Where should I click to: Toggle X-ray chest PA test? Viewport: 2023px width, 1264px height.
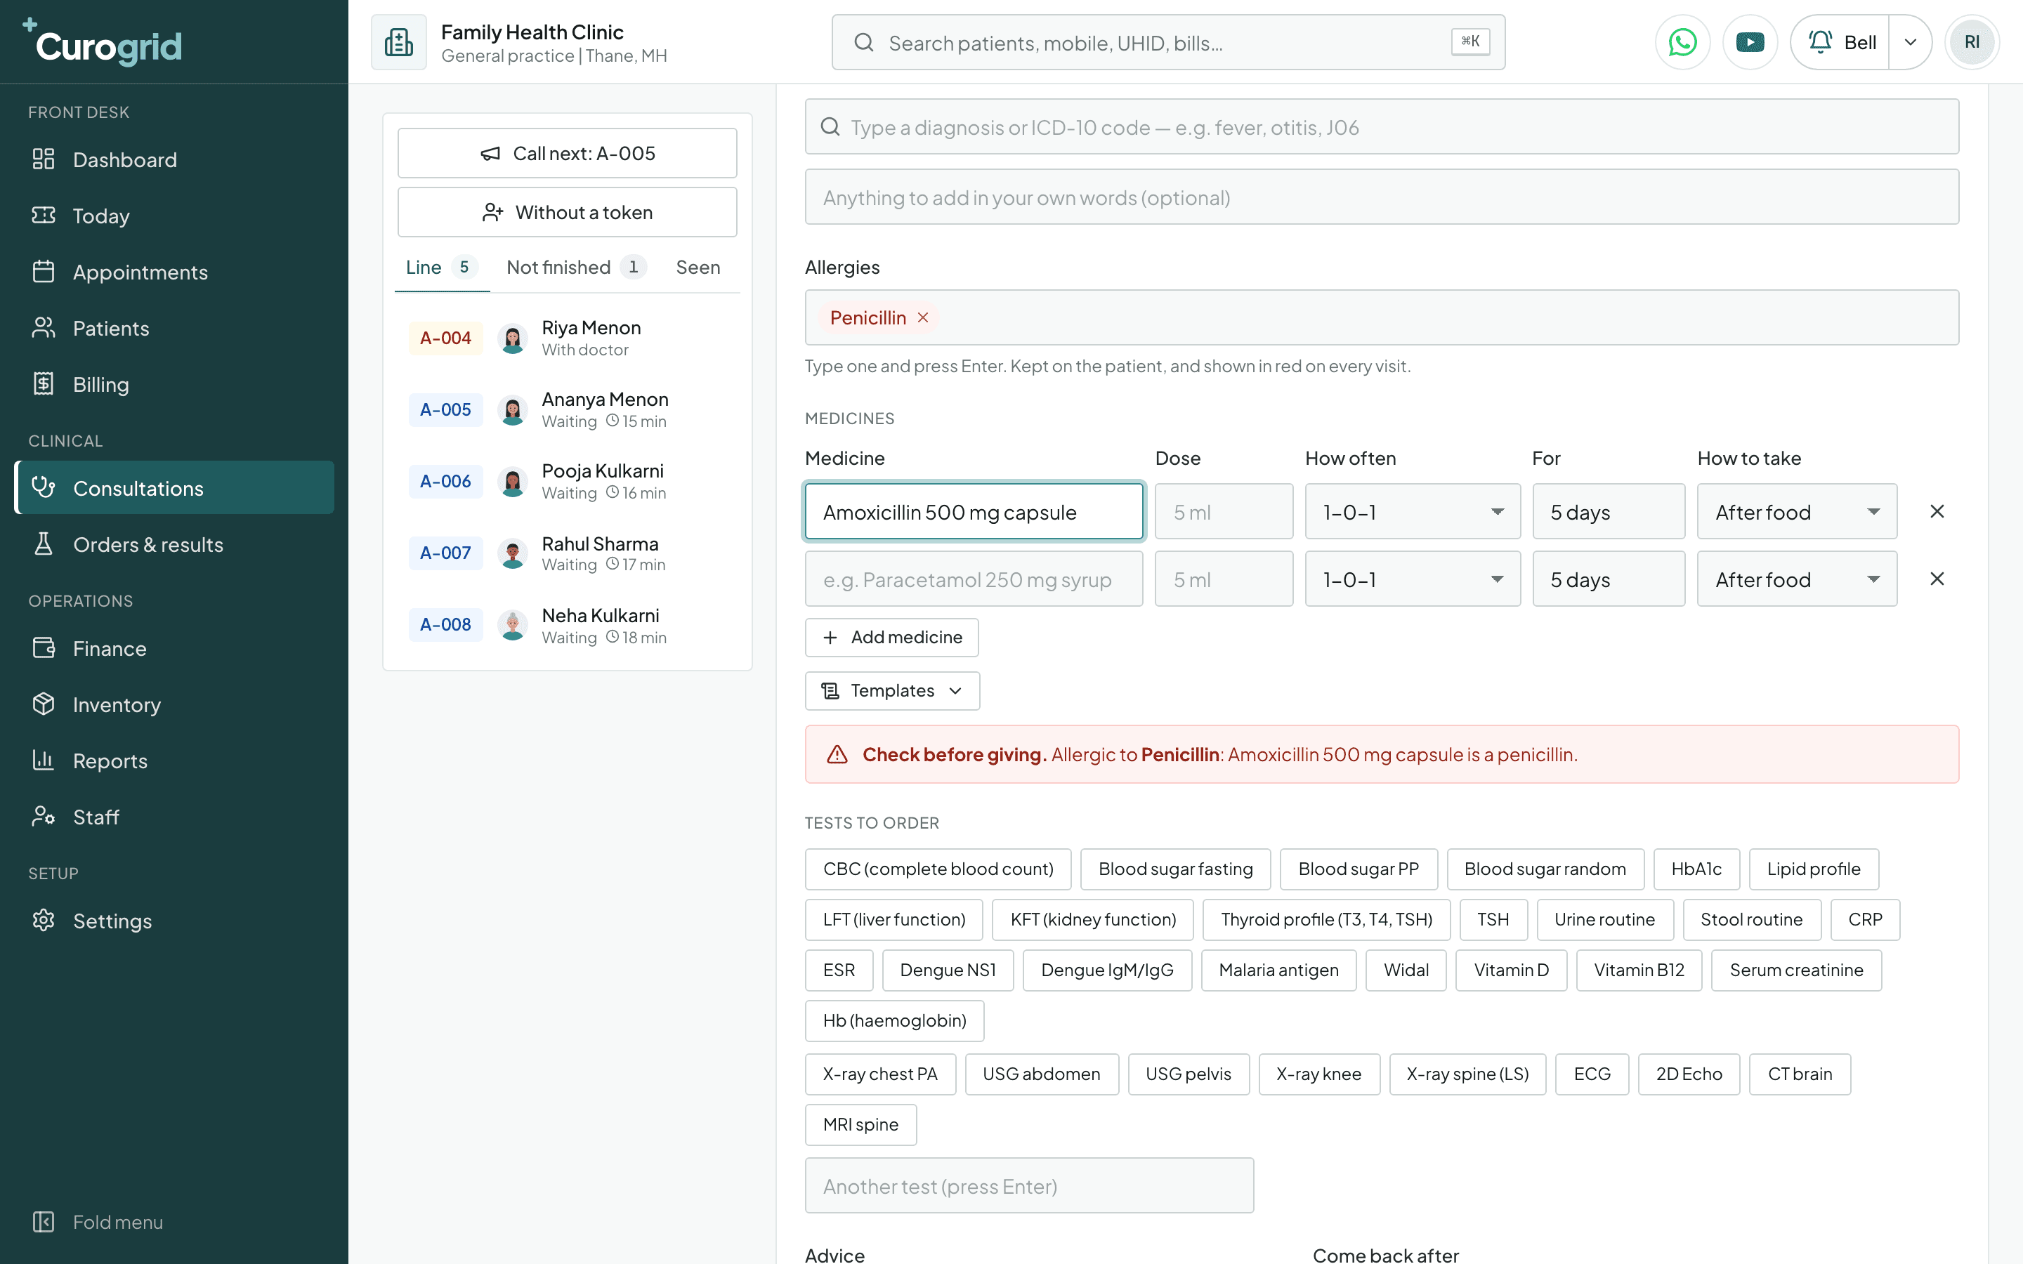point(880,1074)
